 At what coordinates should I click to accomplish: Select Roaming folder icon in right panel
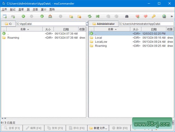coord(92,46)
